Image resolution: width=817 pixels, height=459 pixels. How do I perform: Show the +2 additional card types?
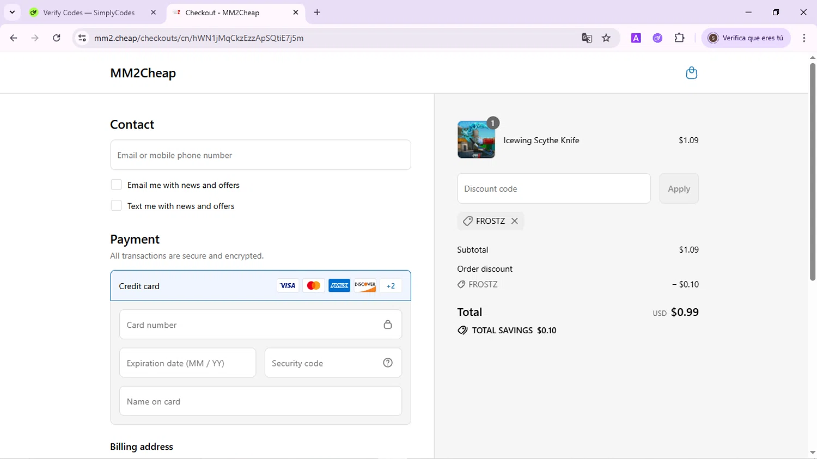click(391, 285)
